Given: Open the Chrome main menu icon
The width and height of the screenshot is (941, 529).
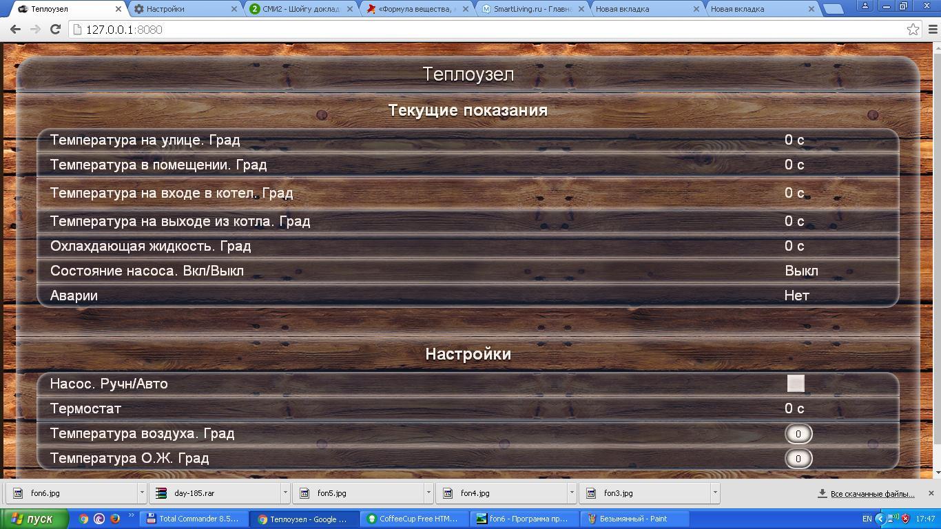Looking at the screenshot, I should pyautogui.click(x=933, y=30).
